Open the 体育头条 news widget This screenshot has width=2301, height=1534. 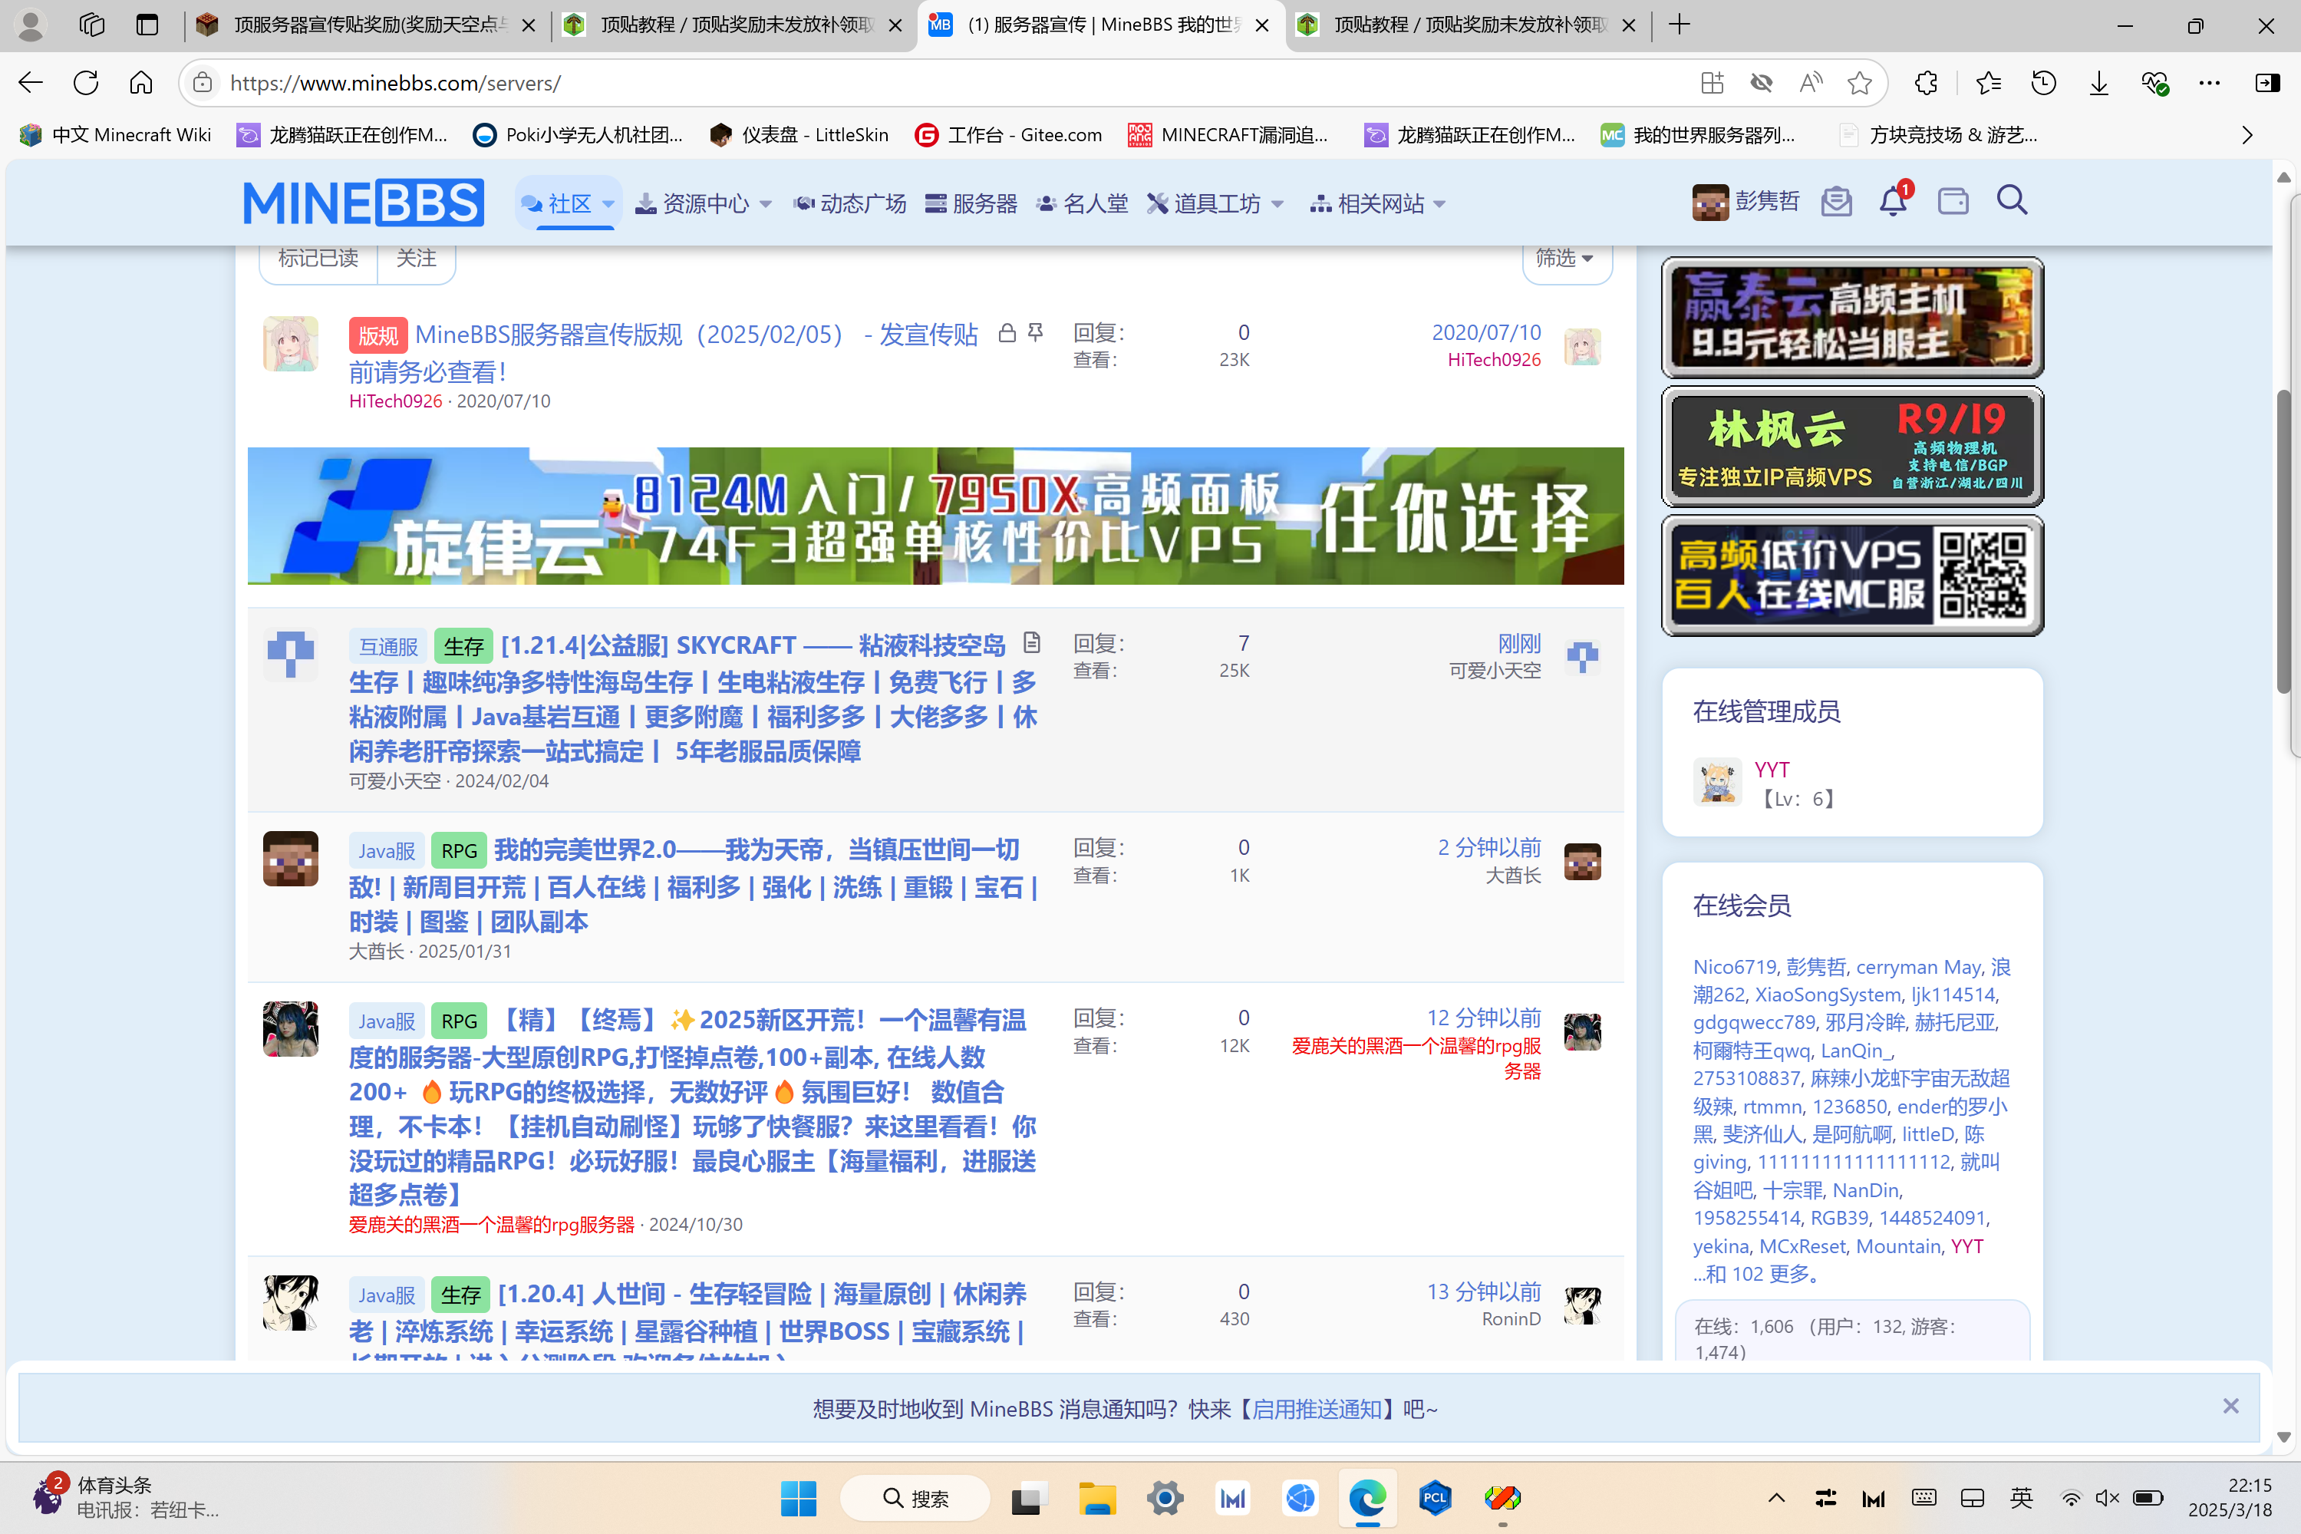[124, 1498]
